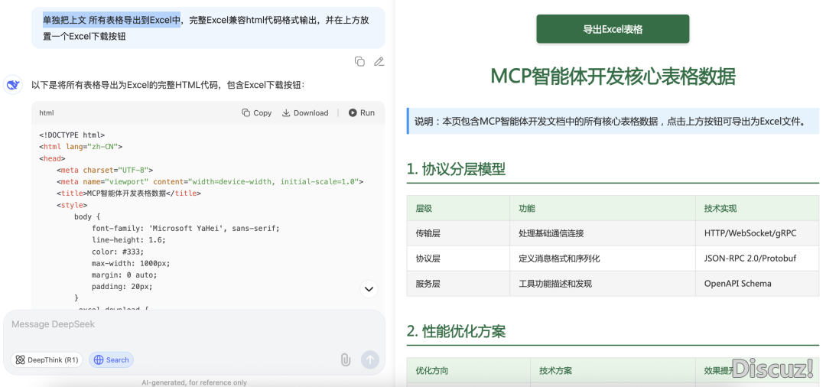826x387 pixels.
Task: Click the user prompt message bubble
Action: coord(208,28)
